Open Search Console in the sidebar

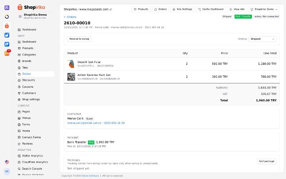click(32, 169)
